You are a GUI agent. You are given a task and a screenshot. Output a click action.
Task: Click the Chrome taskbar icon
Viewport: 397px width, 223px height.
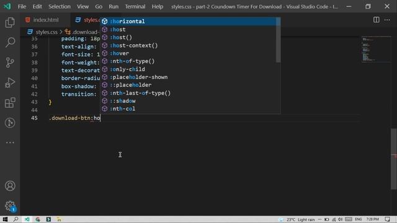point(38,219)
